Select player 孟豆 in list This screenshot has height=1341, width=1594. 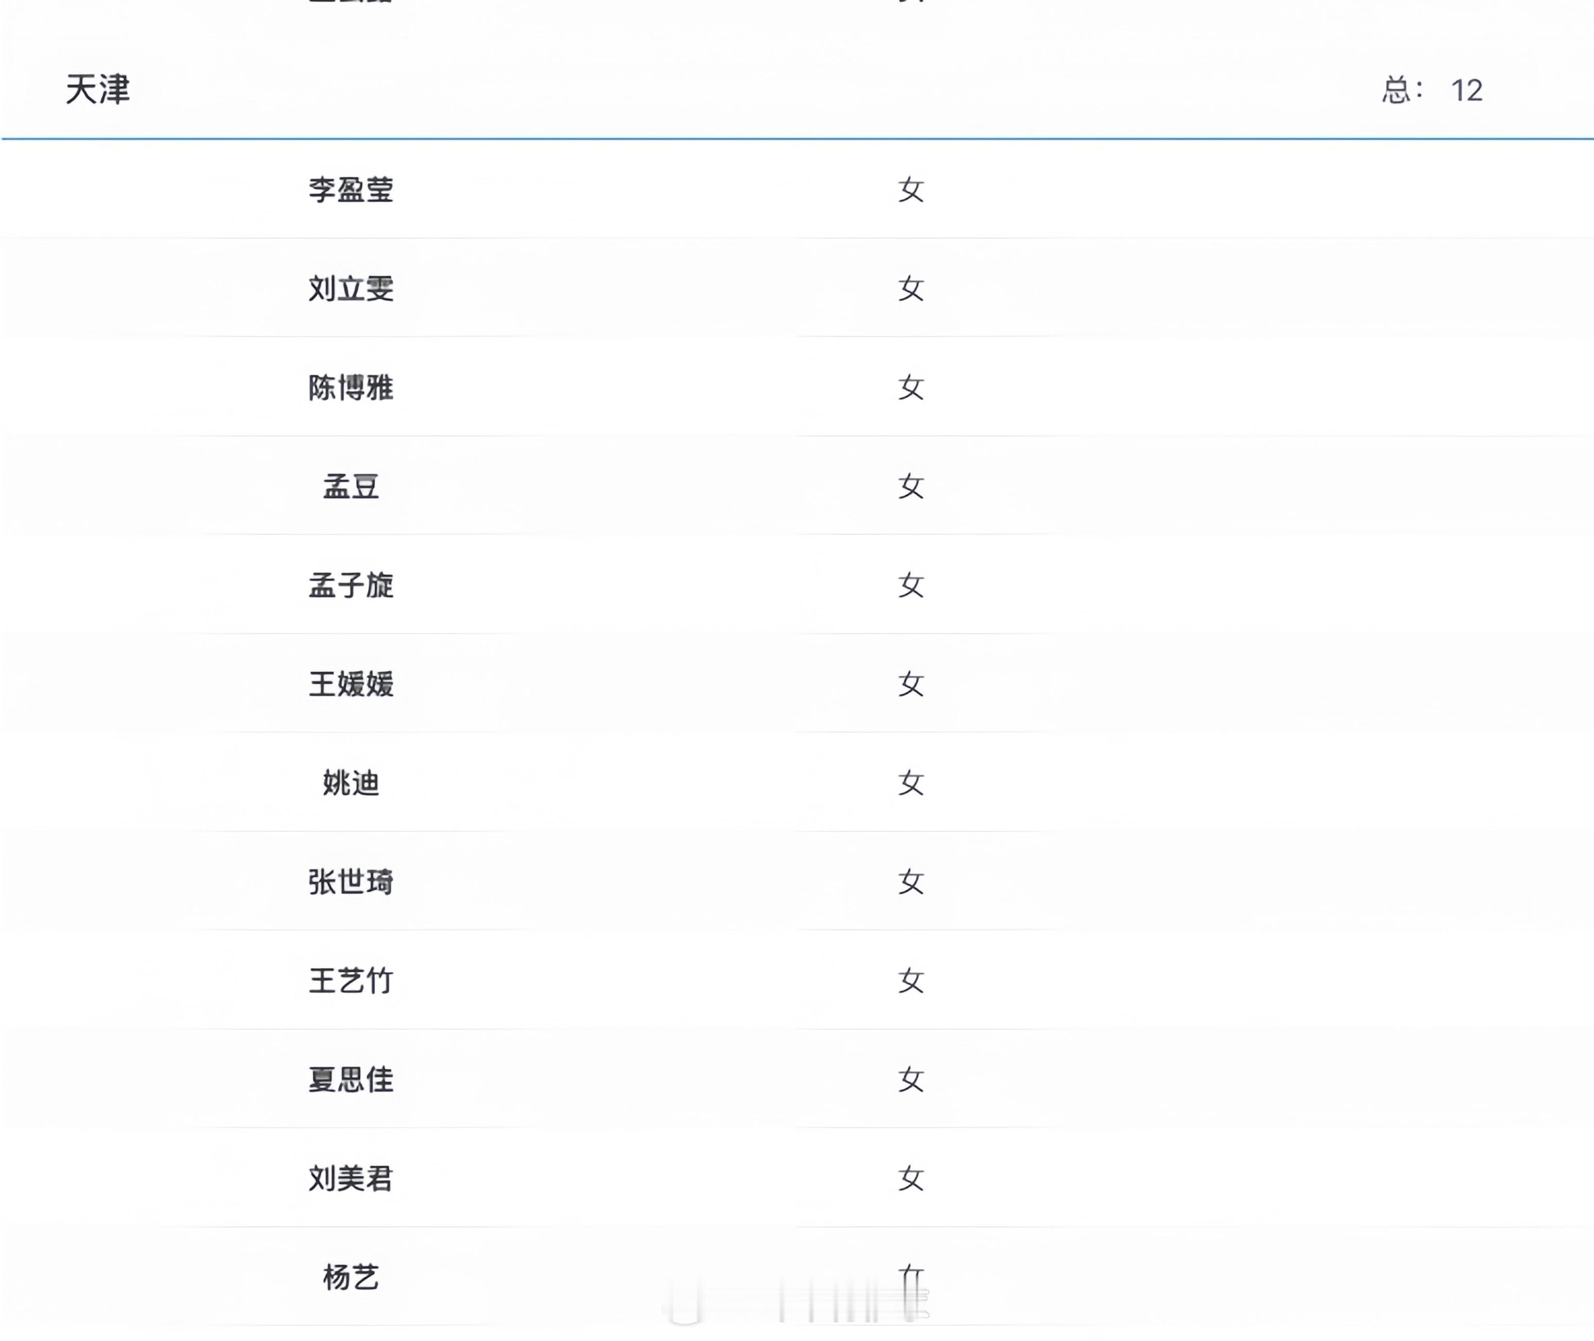pos(351,487)
